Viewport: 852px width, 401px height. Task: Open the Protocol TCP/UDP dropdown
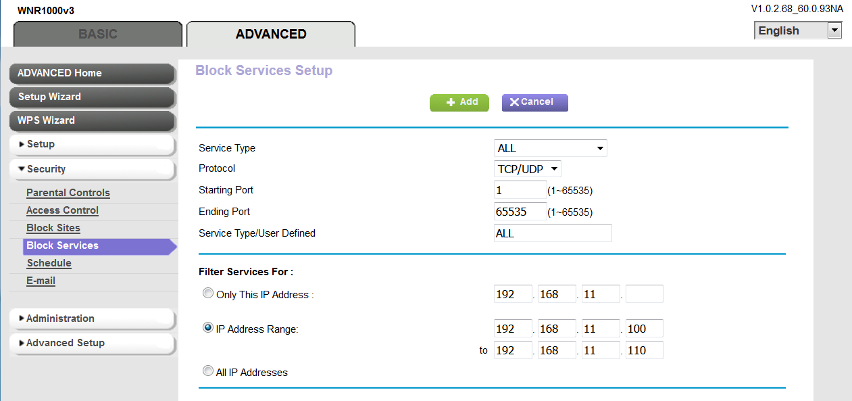(527, 168)
